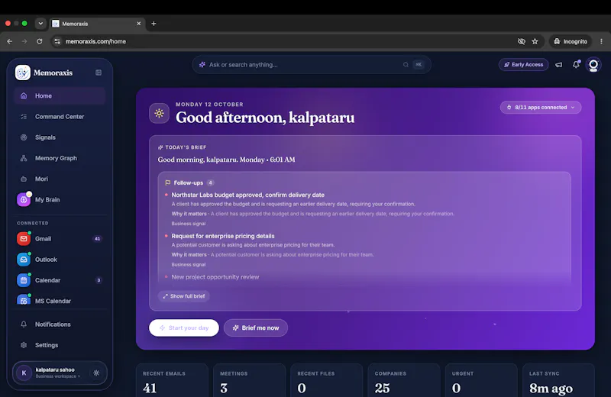611x397 pixels.
Task: Open the profile avatar menu
Action: pyautogui.click(x=593, y=65)
